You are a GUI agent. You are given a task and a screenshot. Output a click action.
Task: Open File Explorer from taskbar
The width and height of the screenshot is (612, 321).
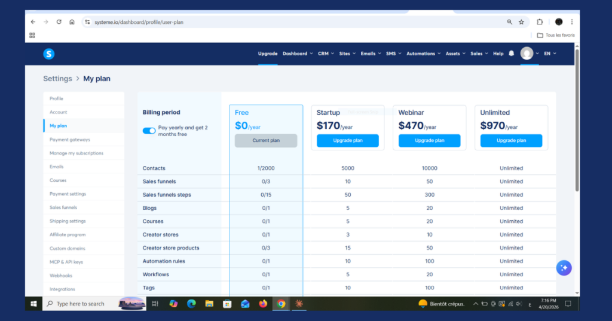point(209,304)
